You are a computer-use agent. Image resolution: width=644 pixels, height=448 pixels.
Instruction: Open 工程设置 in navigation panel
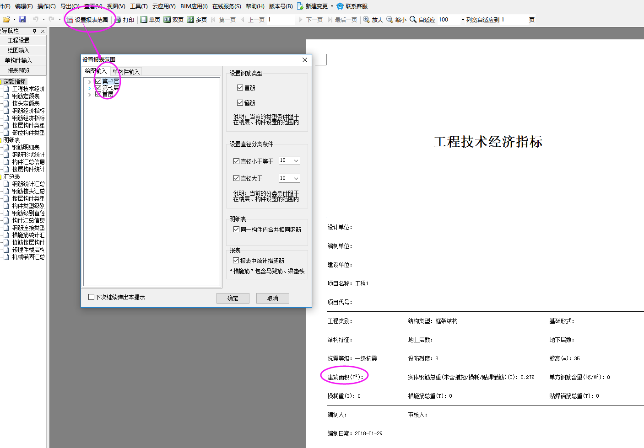pyautogui.click(x=23, y=40)
